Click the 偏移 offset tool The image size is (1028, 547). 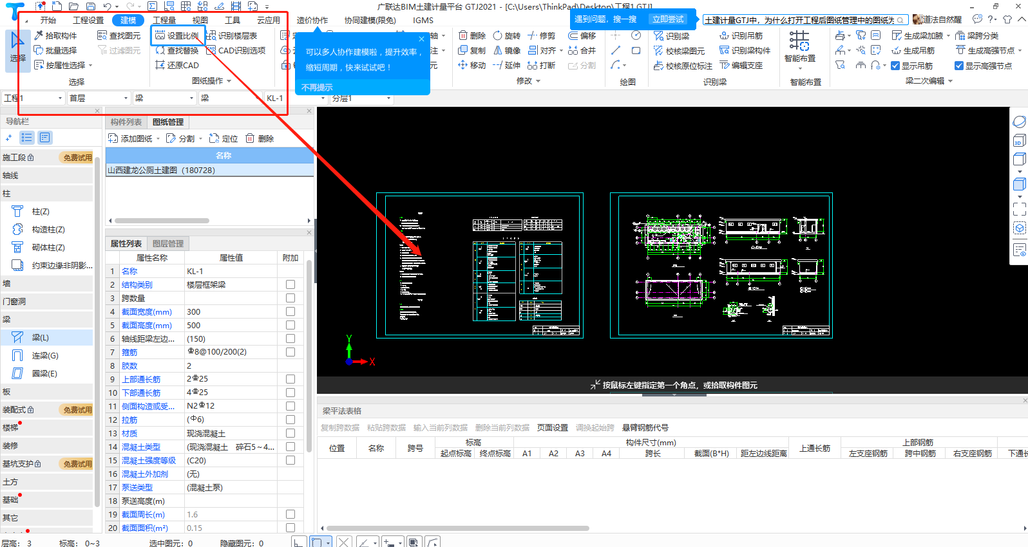tap(582, 35)
